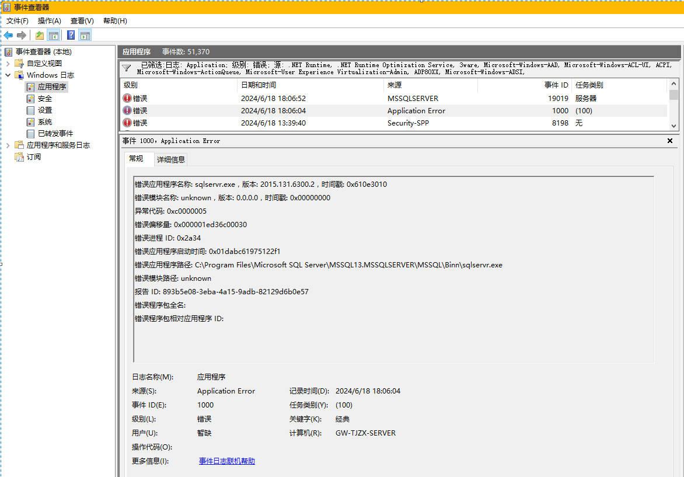Image resolution: width=684 pixels, height=477 pixels.
Task: Click the blue Back arrow in toolbar
Action: point(8,36)
